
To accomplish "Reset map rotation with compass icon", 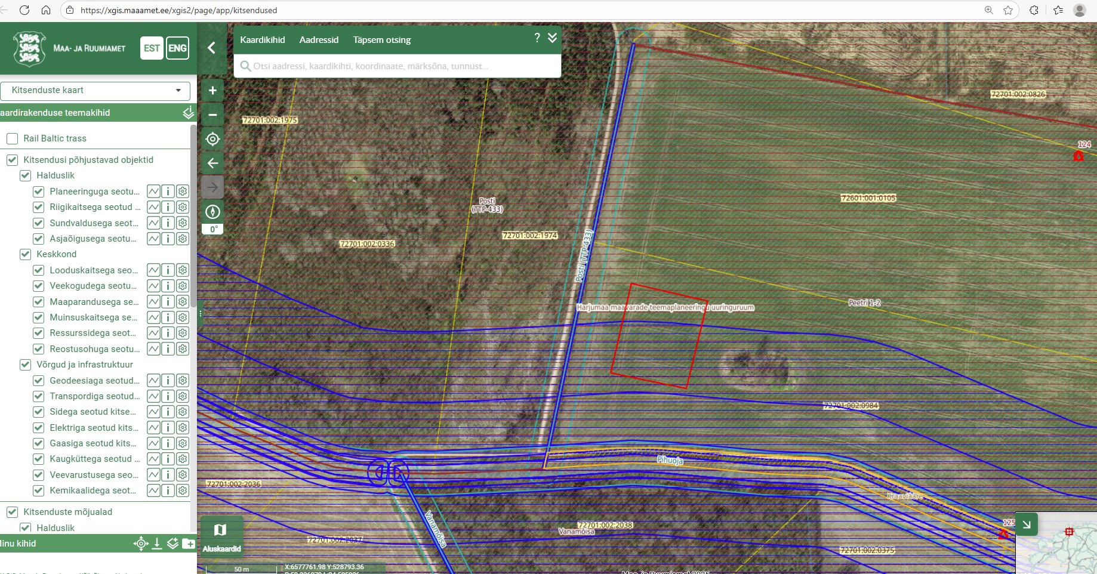I will pyautogui.click(x=212, y=212).
